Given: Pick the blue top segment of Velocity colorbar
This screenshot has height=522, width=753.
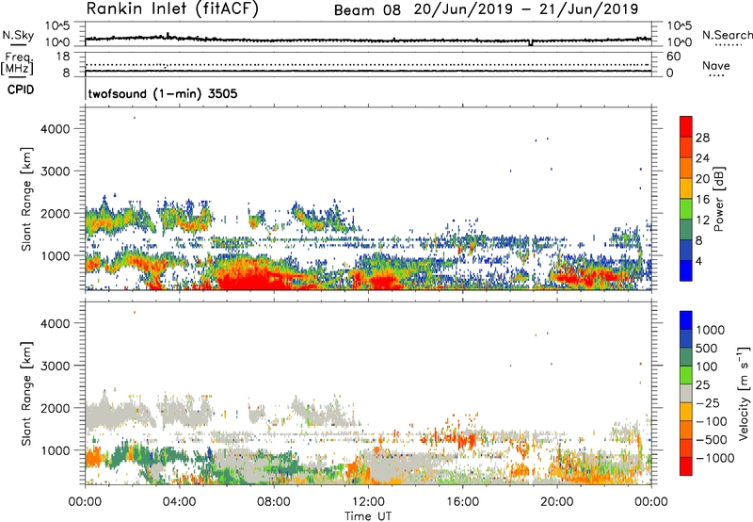Looking at the screenshot, I should coord(686,320).
